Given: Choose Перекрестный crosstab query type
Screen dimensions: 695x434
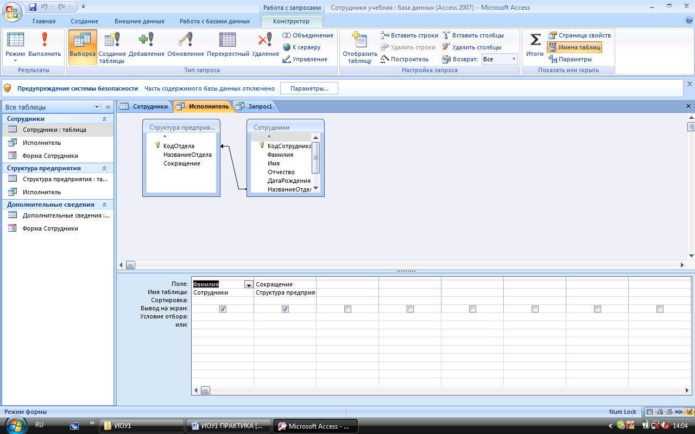Looking at the screenshot, I should [x=228, y=46].
